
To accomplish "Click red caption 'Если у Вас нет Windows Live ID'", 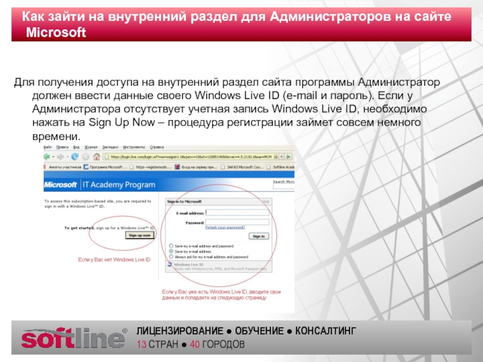I will click(x=114, y=259).
